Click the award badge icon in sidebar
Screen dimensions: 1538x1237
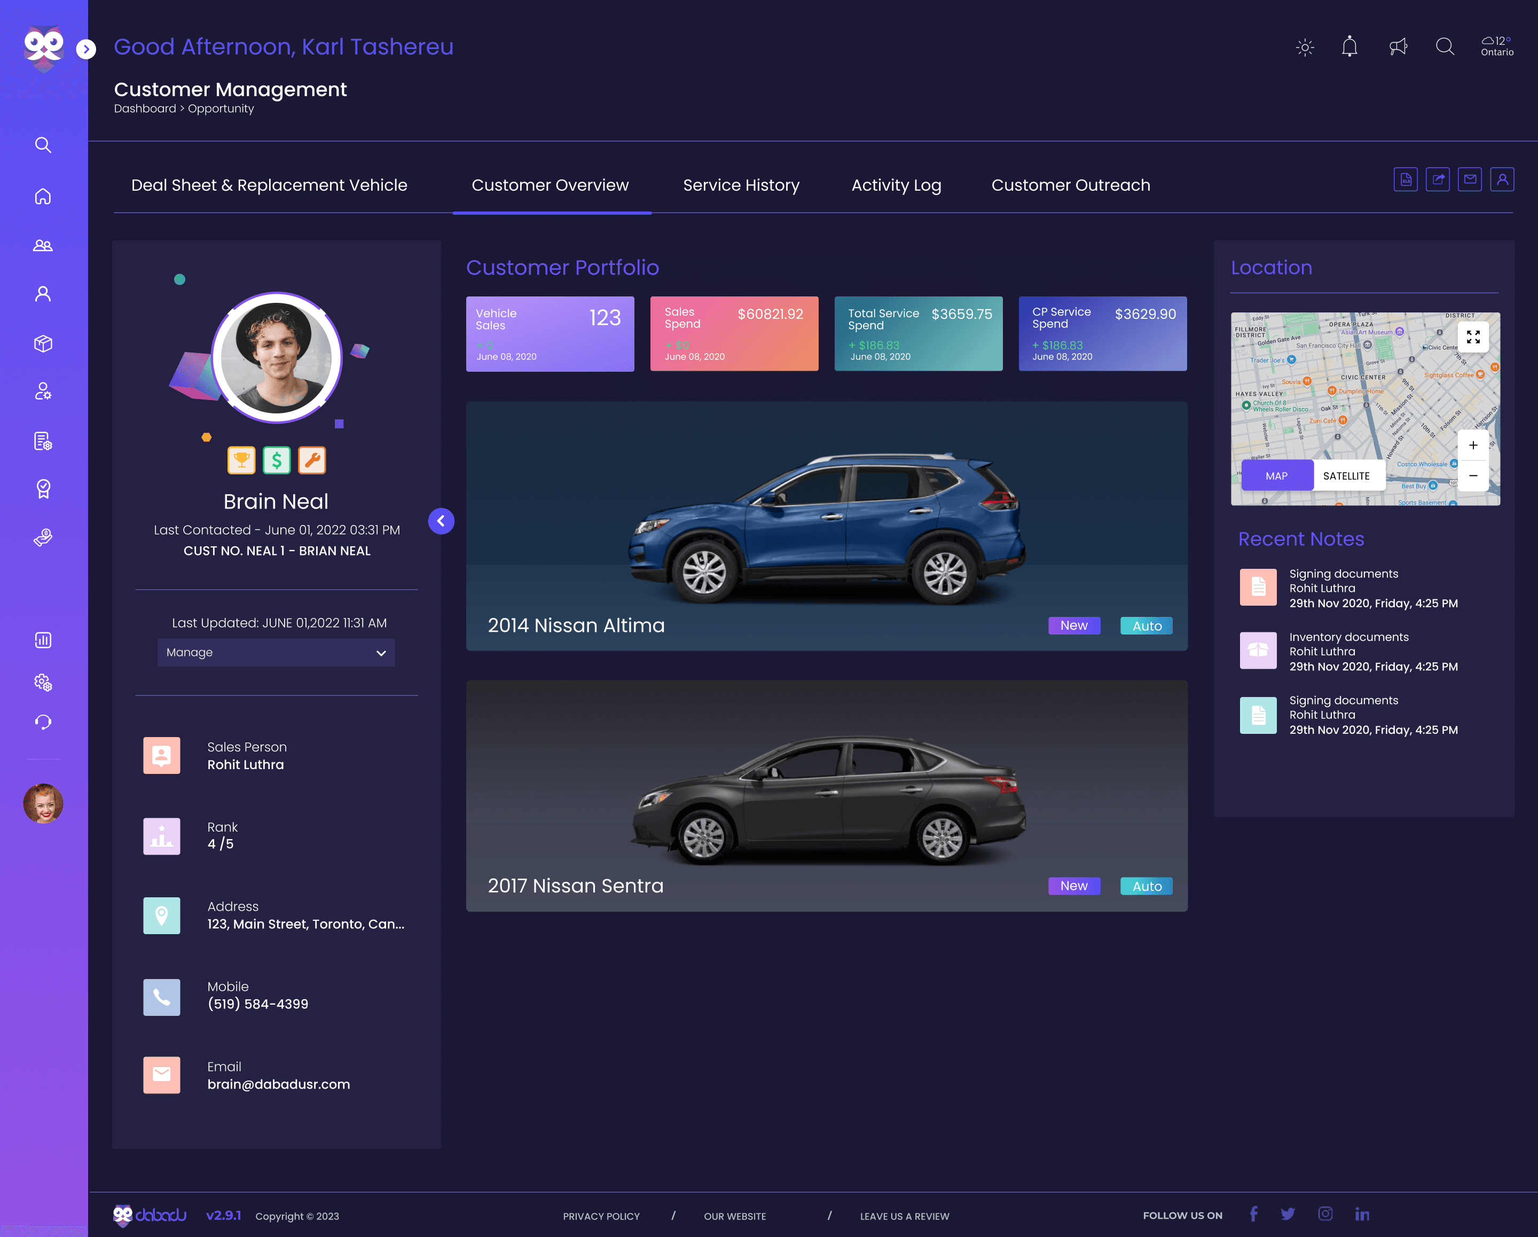tap(43, 489)
